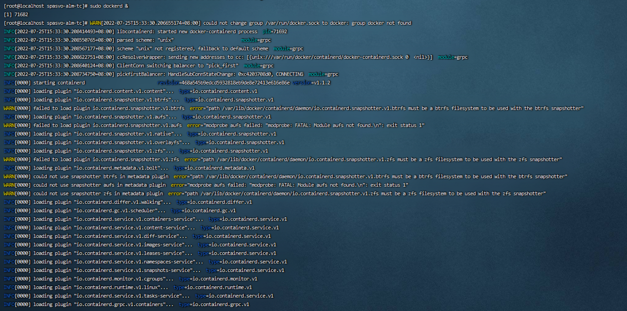Screen dimensions: 627x311
Task: Select 'type=io.containerd.grpc.v1' text
Action: [214, 304]
